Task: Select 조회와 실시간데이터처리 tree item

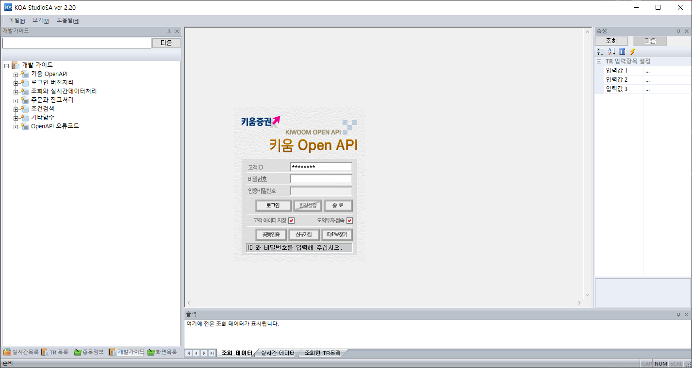Action: pos(64,91)
